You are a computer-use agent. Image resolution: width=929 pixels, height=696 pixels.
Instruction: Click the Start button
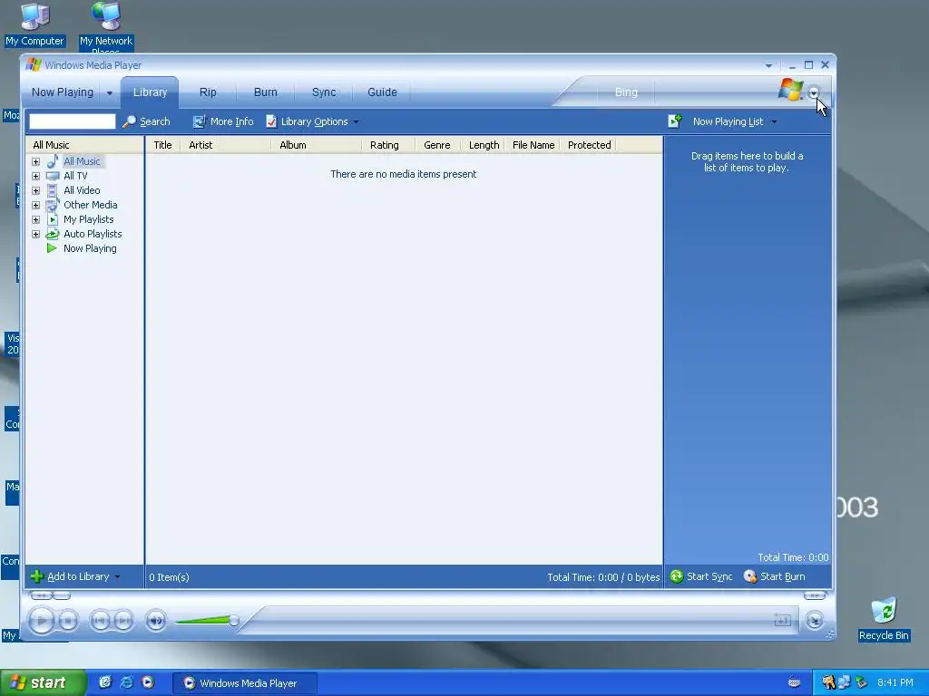[43, 683]
